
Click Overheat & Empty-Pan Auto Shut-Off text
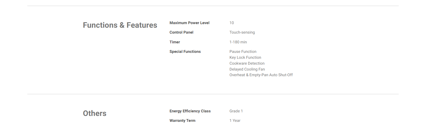click(261, 75)
